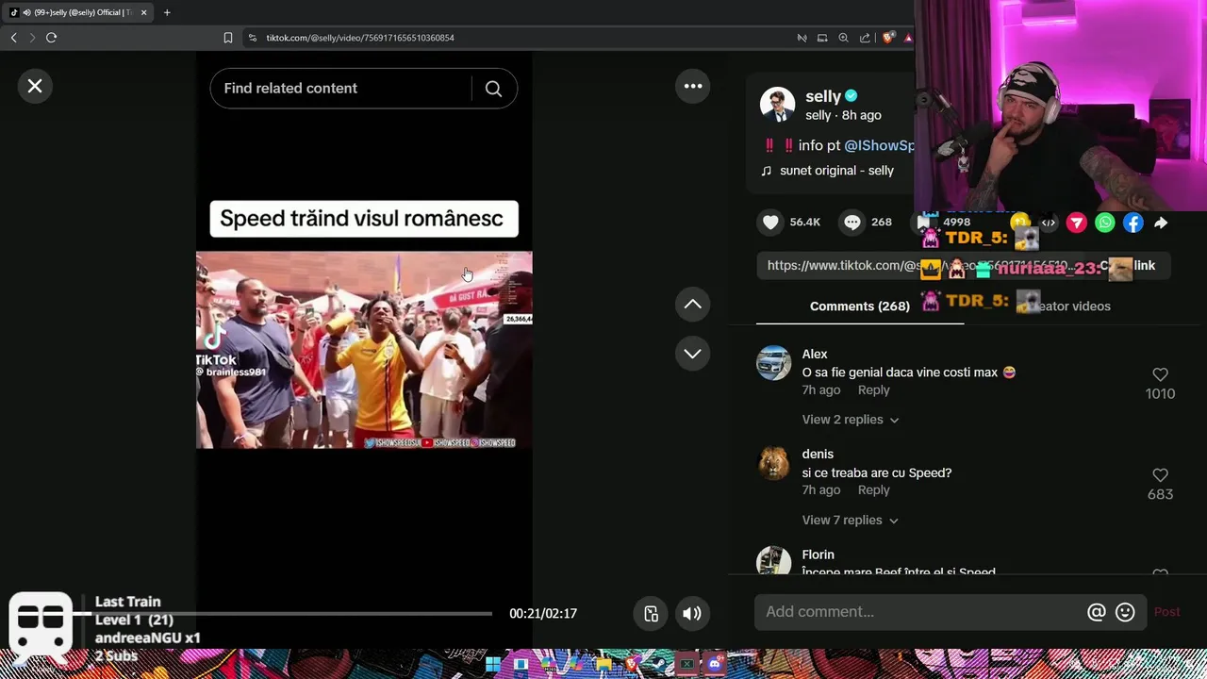The height and width of the screenshot is (679, 1207).
Task: Go to next video with down chevron
Action: point(692,353)
